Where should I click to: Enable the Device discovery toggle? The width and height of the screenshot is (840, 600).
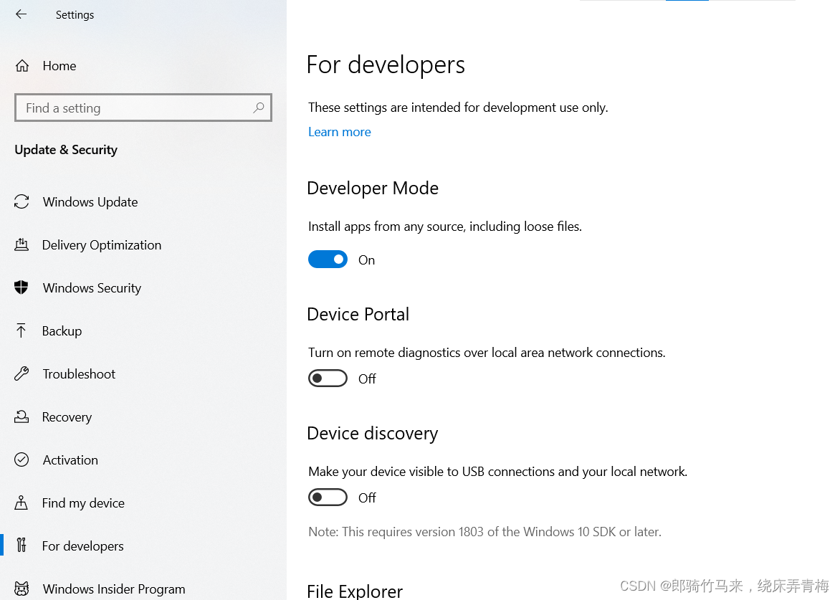click(x=328, y=497)
